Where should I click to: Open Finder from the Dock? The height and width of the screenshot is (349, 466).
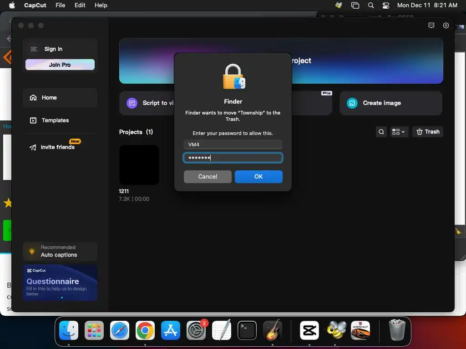pos(69,330)
